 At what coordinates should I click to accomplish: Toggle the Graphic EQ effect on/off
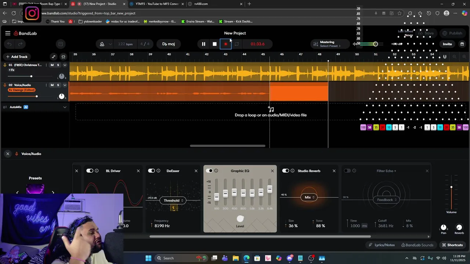209,171
